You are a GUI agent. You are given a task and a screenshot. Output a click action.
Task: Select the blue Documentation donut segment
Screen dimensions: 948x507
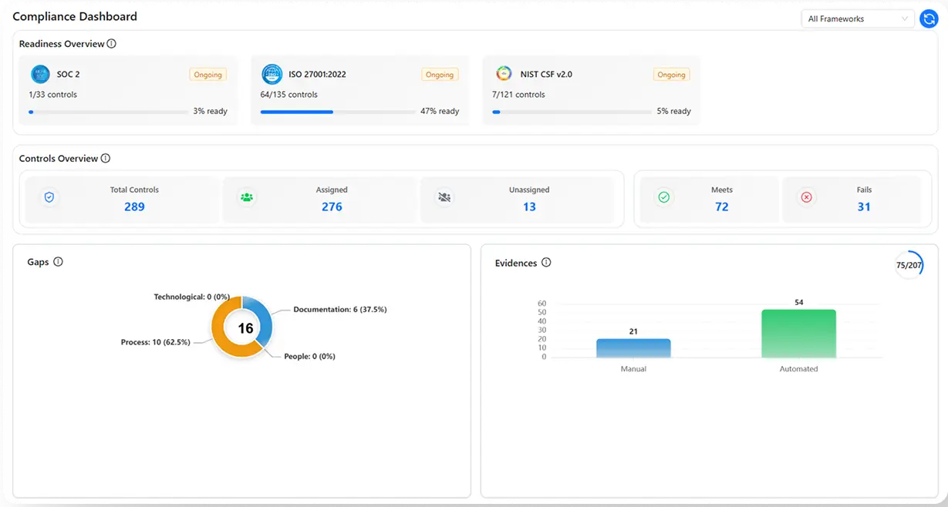pos(264,316)
